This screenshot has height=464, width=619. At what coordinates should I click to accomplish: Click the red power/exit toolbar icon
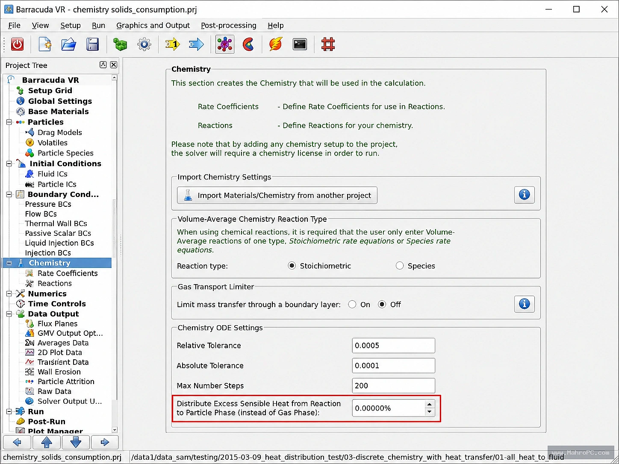[17, 44]
